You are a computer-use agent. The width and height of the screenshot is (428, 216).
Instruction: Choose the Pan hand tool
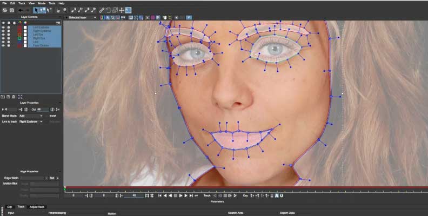58,10
